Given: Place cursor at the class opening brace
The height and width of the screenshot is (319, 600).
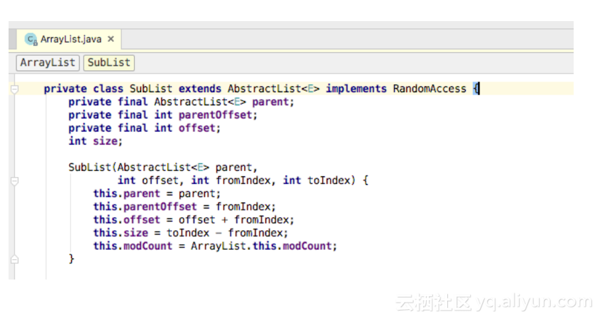Looking at the screenshot, I should (476, 89).
